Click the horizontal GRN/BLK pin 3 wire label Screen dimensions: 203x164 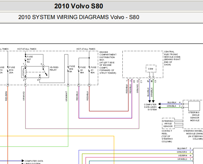[172, 106]
